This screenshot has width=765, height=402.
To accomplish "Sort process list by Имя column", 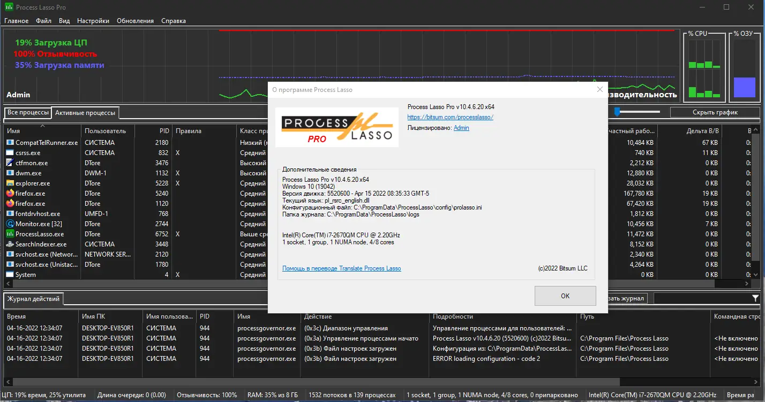I will [42, 131].
